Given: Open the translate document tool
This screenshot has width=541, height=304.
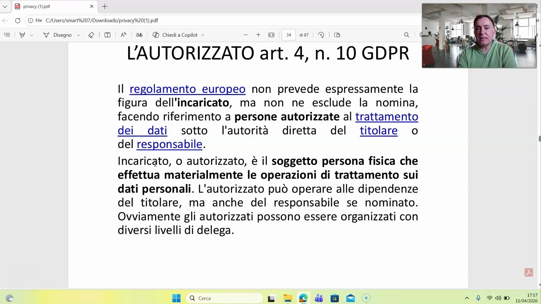Looking at the screenshot, I should click(x=139, y=35).
